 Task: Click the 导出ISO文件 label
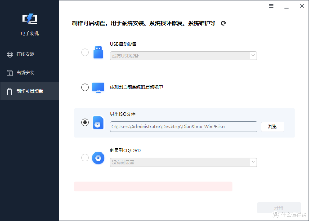point(122,114)
